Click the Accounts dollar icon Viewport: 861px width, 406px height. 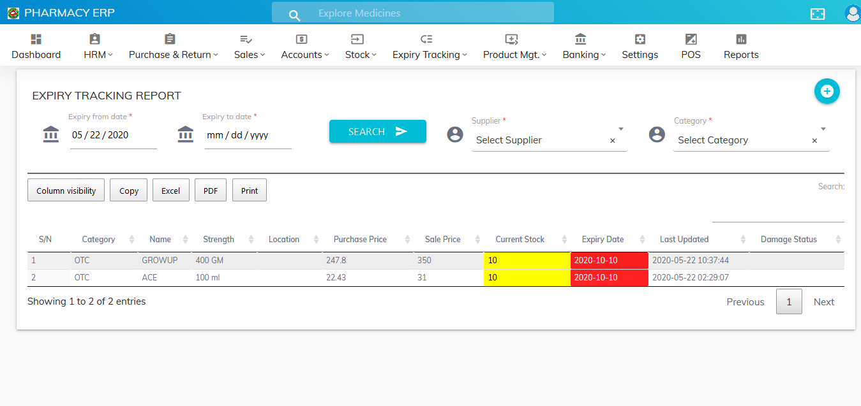point(301,39)
